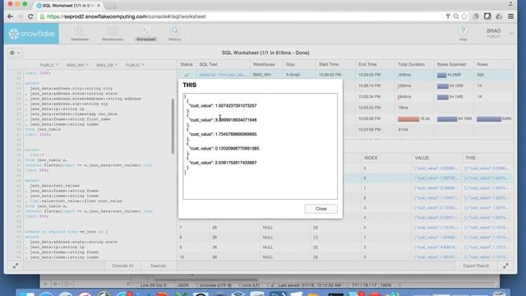Screen dimensions: 526x296
Task: Expand the SQL editor with the bottom-left arrows icon
Action: [x=16, y=266]
